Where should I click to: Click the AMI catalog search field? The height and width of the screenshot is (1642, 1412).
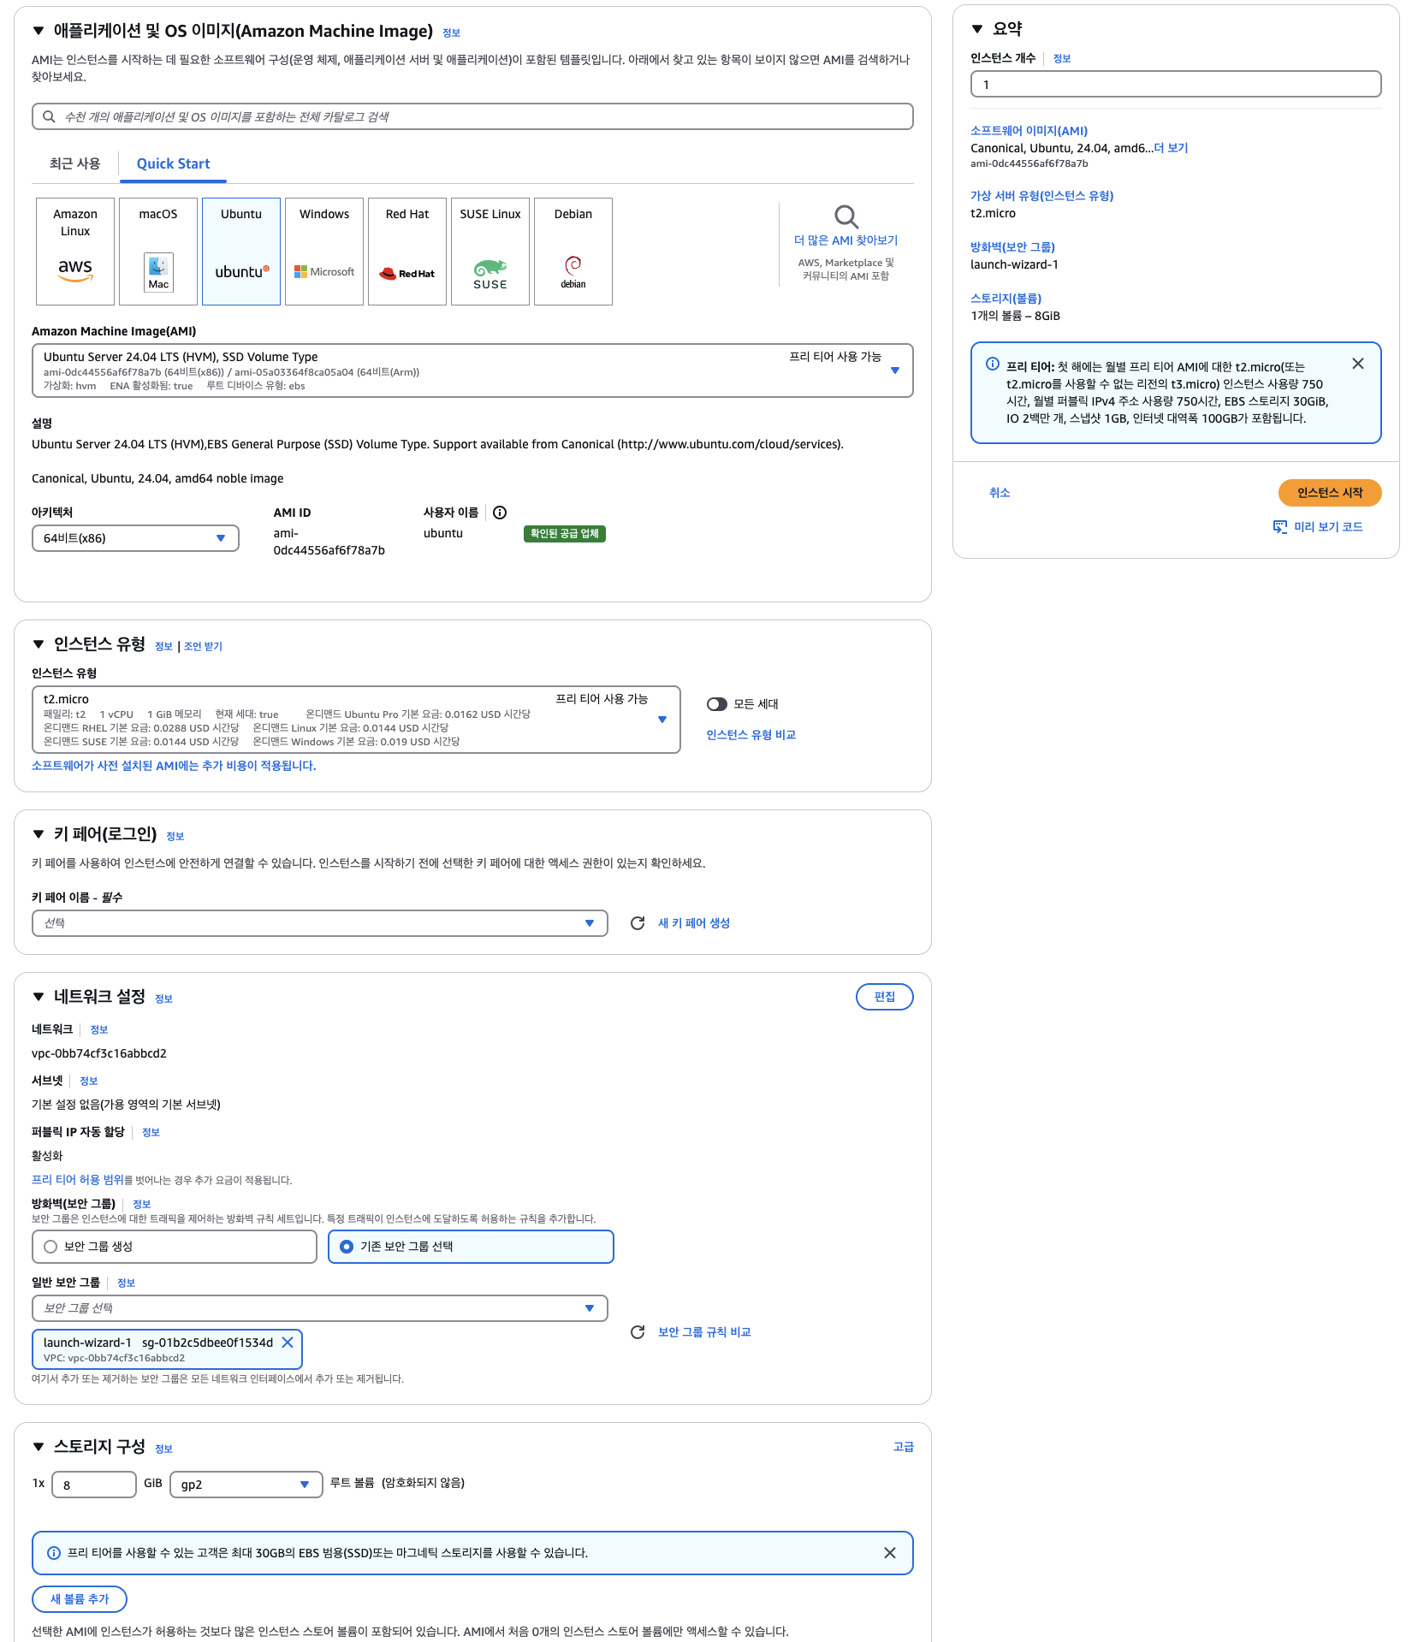(x=472, y=116)
